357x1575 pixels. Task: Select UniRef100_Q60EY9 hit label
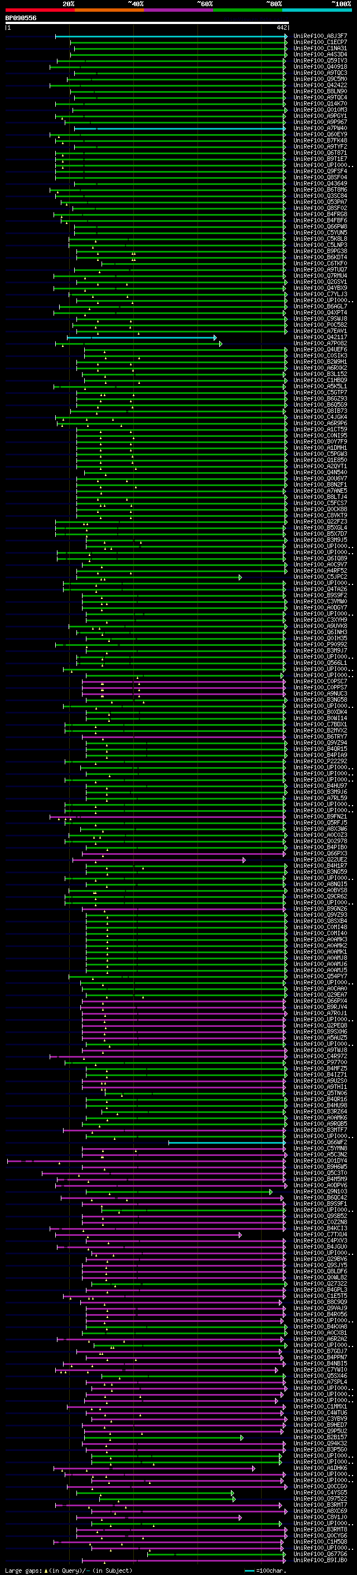320,135
